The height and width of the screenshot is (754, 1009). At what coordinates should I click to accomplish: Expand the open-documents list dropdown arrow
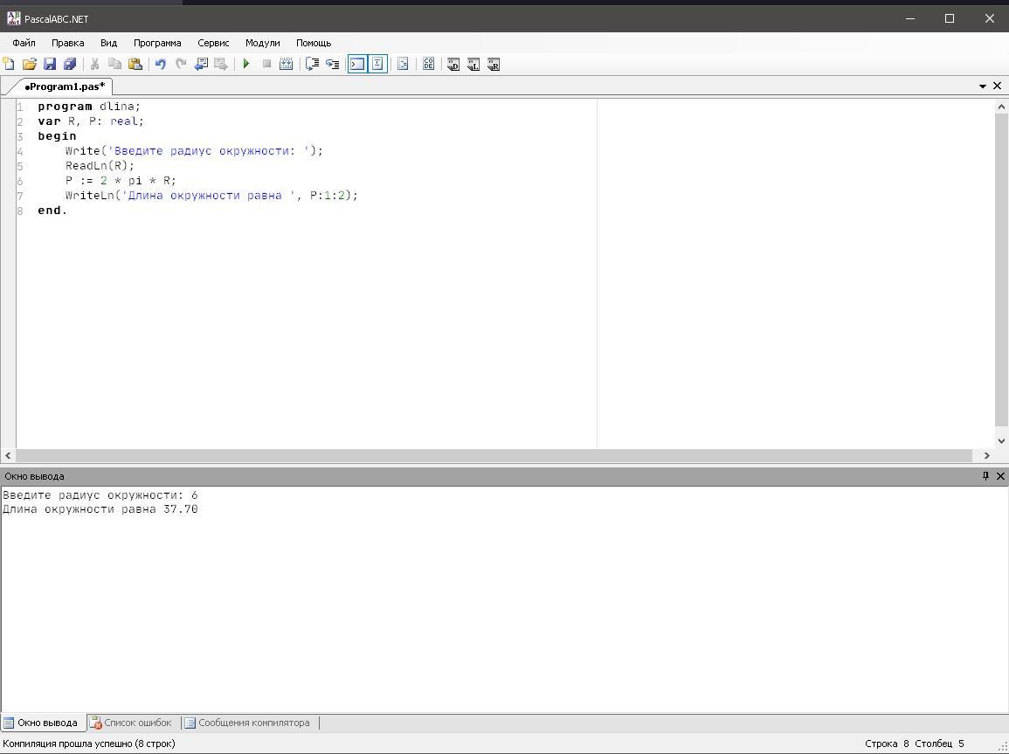click(983, 86)
